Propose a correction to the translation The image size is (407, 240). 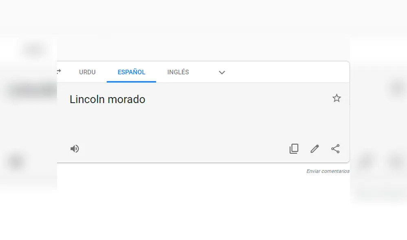point(314,149)
